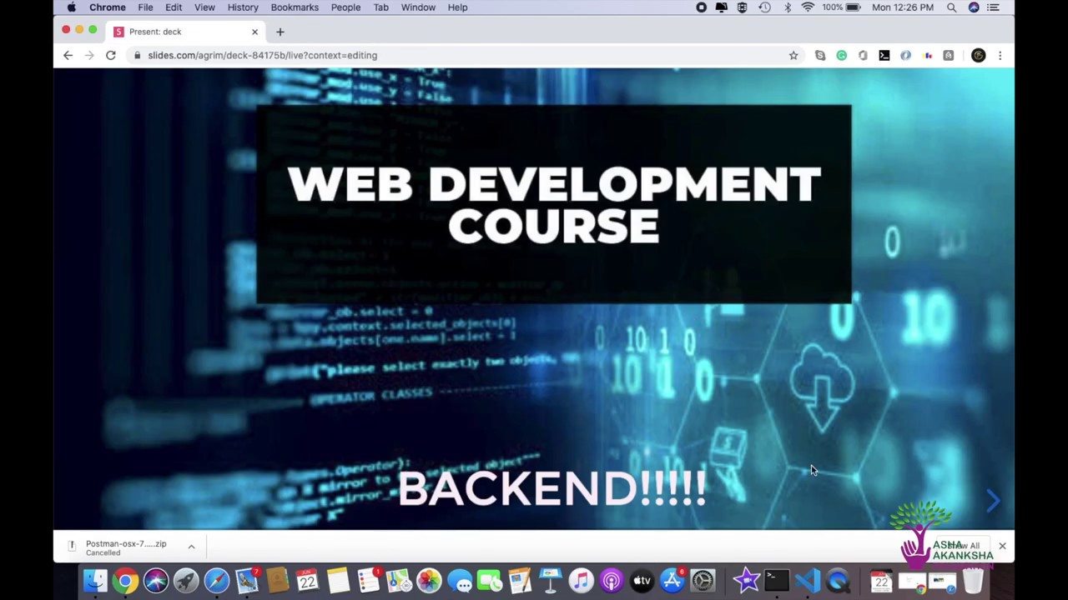Launch Terminal from the Dock

[777, 580]
